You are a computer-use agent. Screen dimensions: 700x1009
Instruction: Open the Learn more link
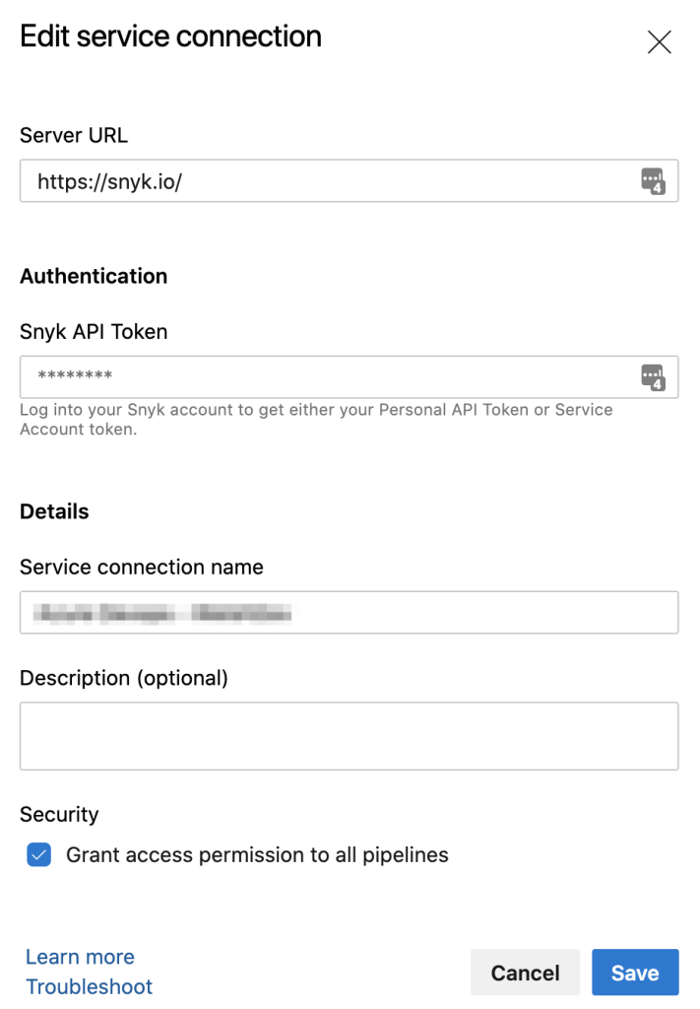(80, 957)
